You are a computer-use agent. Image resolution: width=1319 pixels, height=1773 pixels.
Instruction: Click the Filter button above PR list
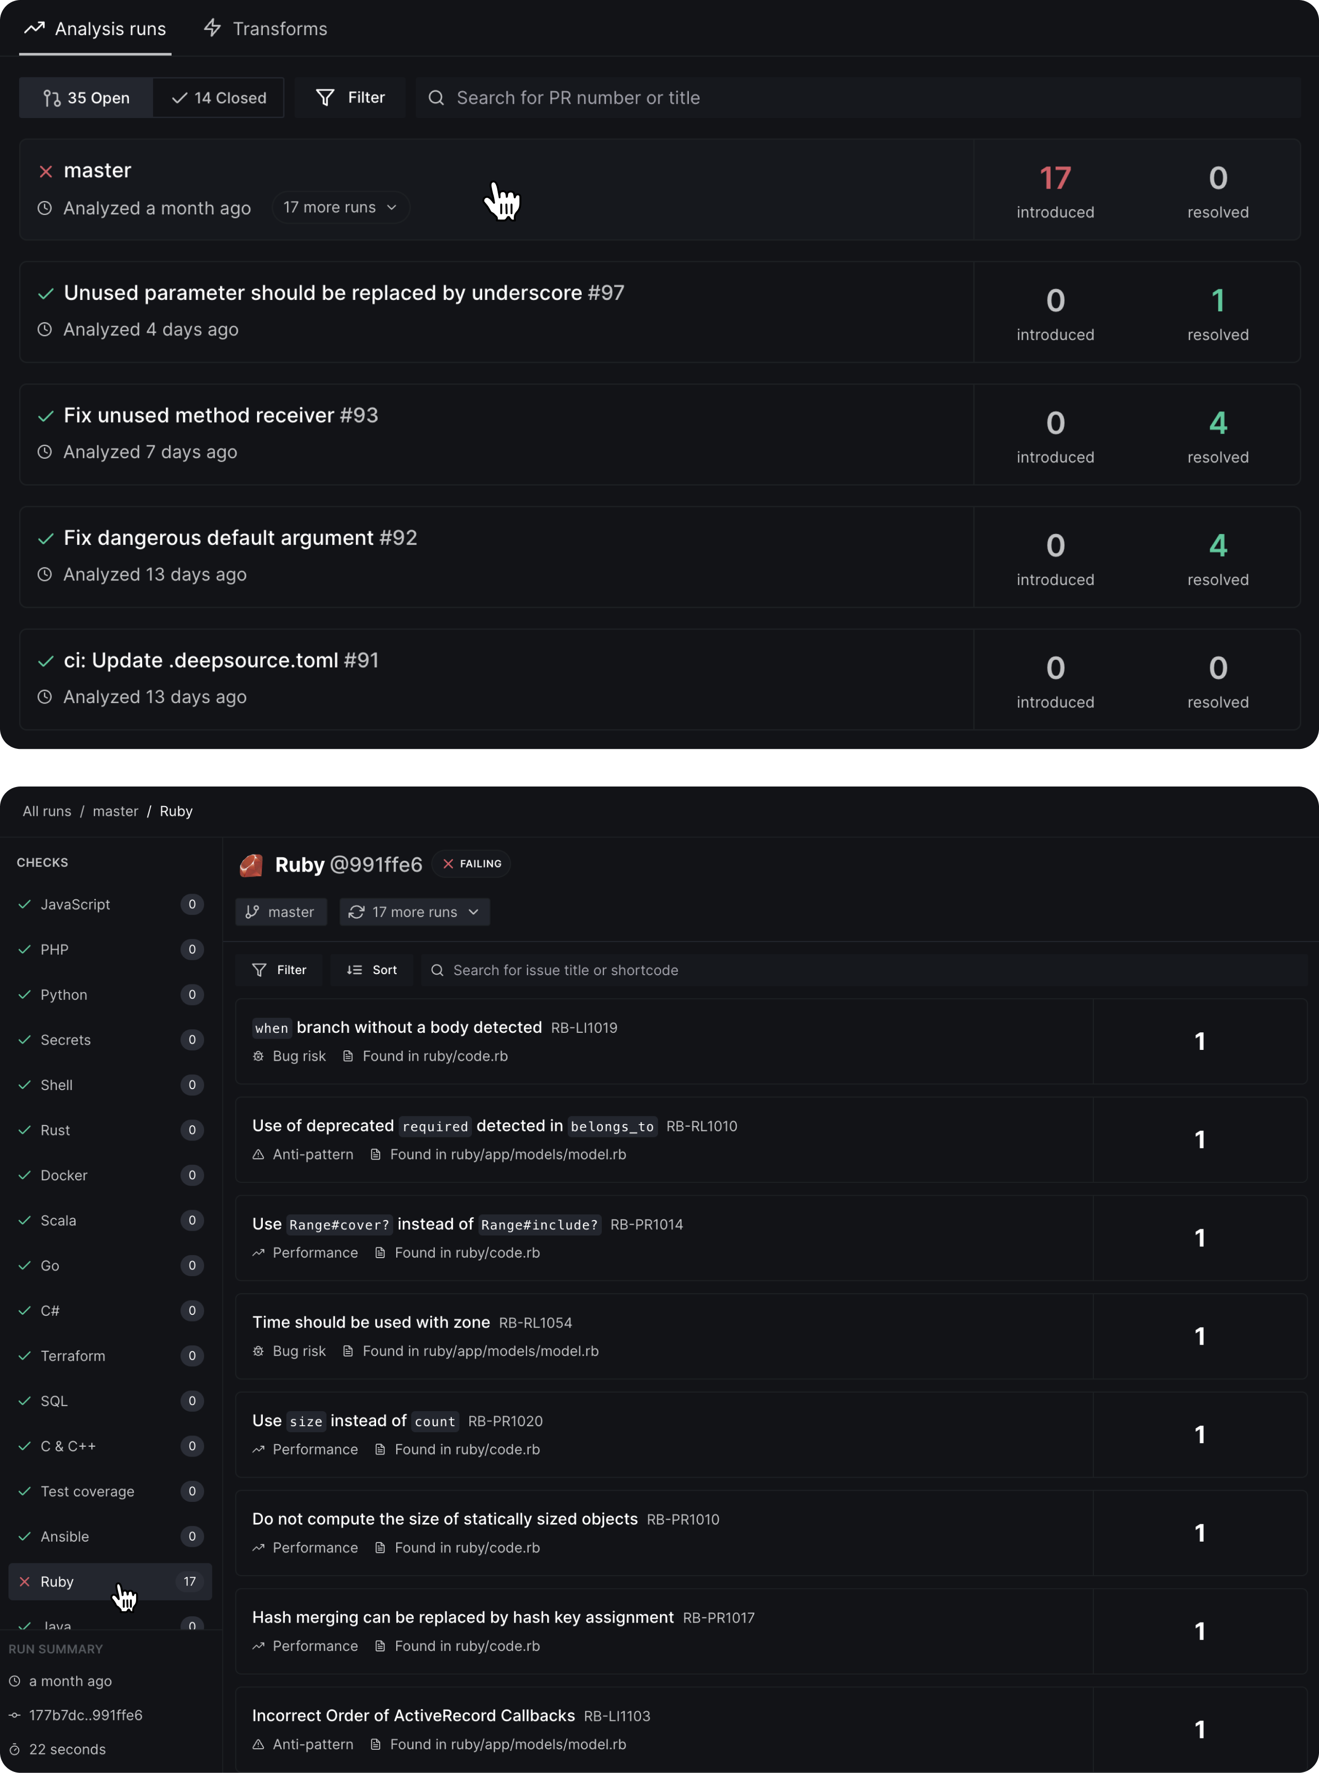click(350, 97)
